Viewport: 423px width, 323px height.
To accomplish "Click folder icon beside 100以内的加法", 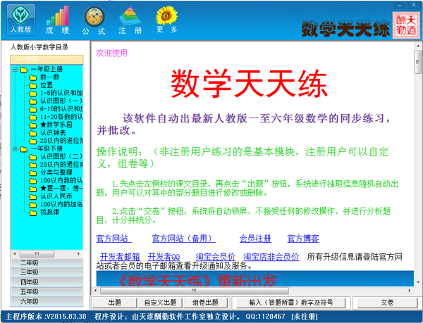I will (x=33, y=205).
